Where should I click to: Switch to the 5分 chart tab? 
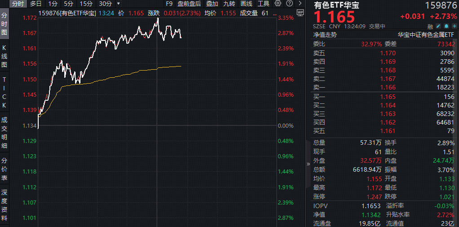click(68, 4)
